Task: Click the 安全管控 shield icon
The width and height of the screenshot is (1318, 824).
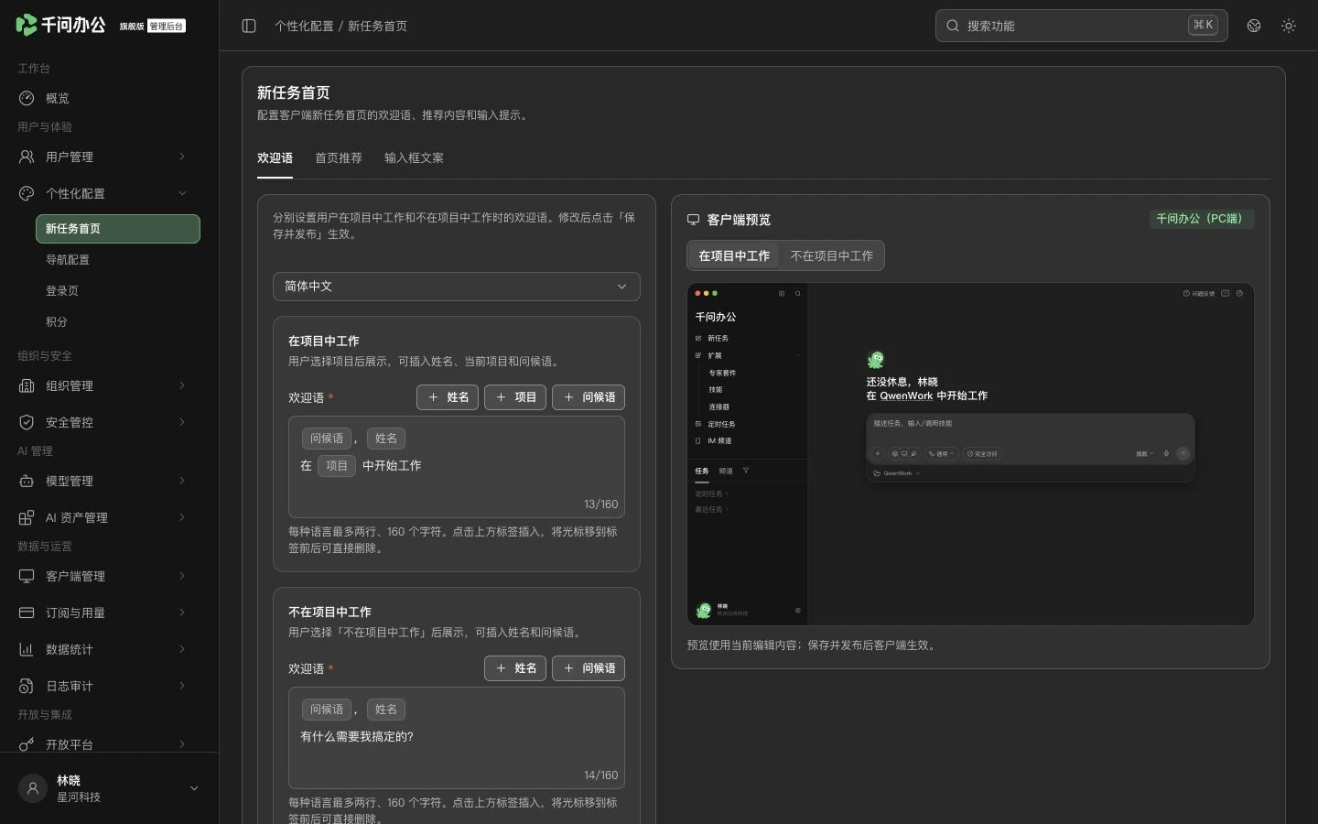Action: click(27, 422)
